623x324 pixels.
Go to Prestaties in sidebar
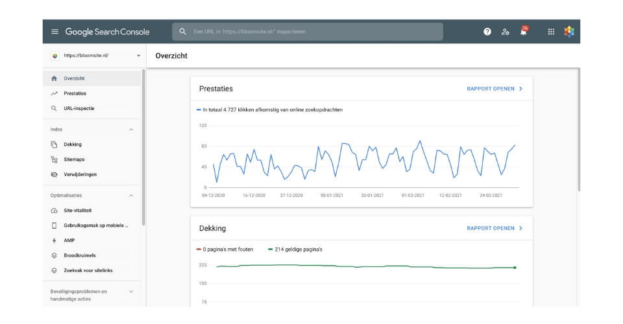92,93
